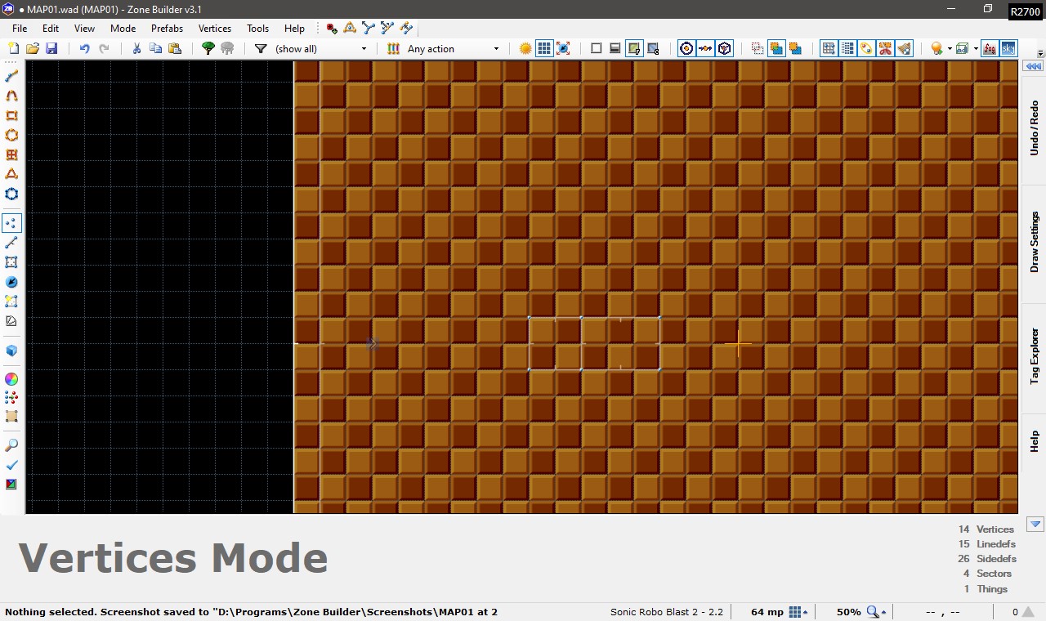Open the zoom level dropdown in the status bar

[x=884, y=612]
